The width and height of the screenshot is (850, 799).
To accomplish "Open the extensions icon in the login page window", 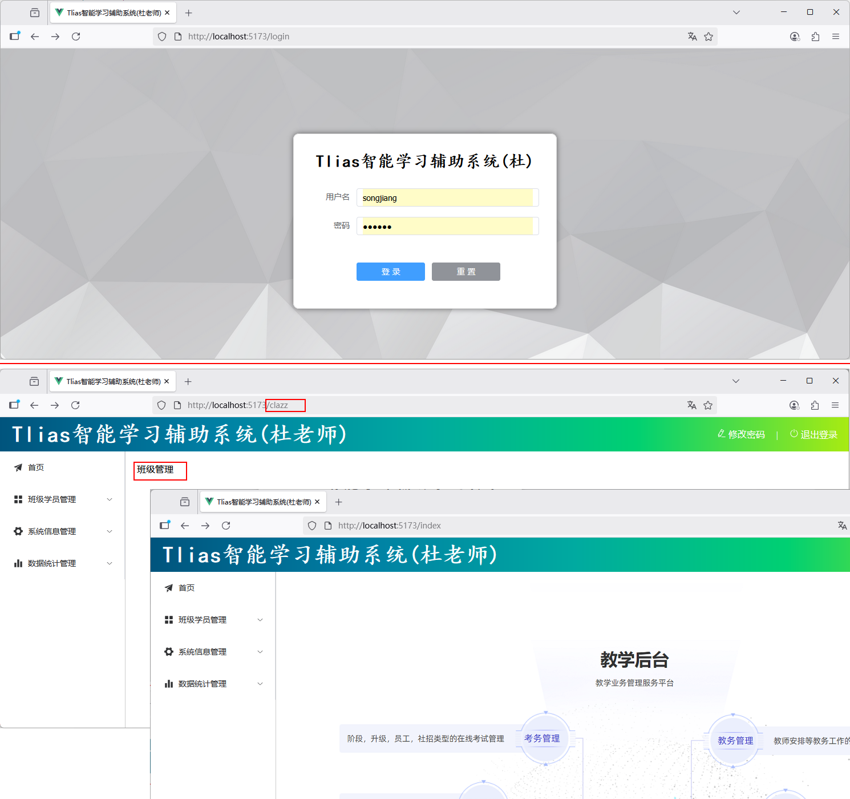I will click(x=815, y=37).
